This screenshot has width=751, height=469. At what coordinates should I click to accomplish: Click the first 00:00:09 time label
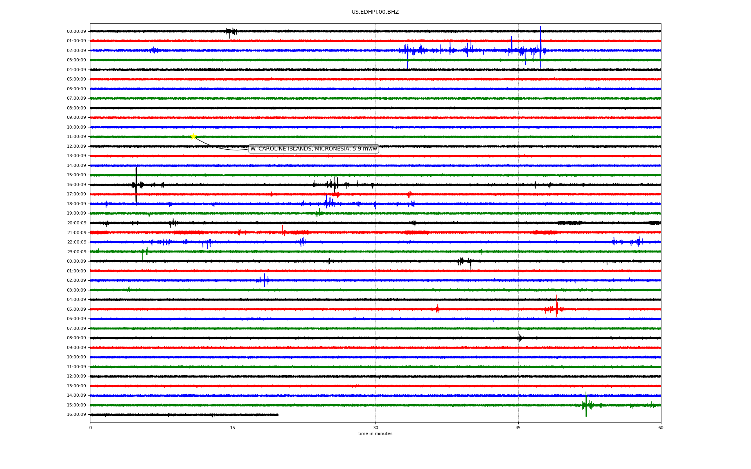(x=76, y=32)
